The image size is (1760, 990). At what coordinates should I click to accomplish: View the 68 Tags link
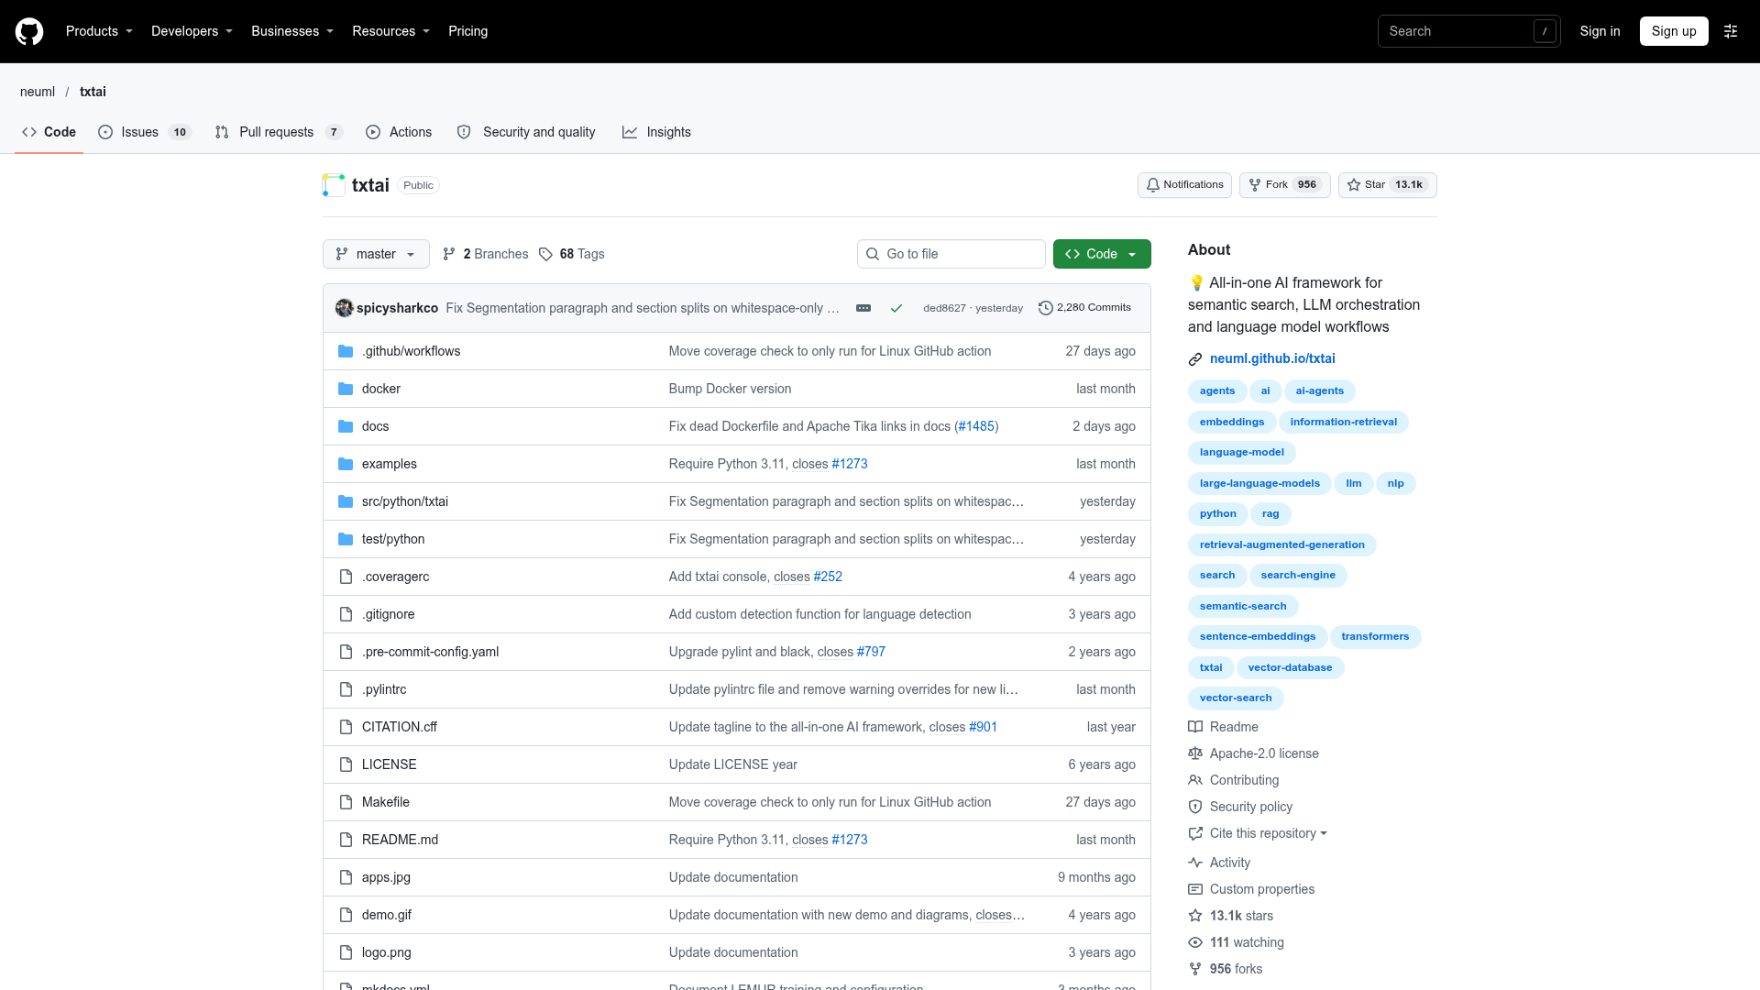572,254
